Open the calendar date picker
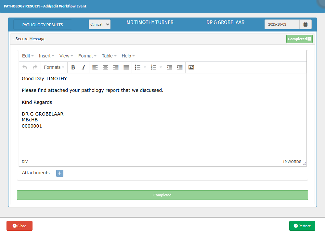The width and height of the screenshot is (325, 234). pos(305,24)
